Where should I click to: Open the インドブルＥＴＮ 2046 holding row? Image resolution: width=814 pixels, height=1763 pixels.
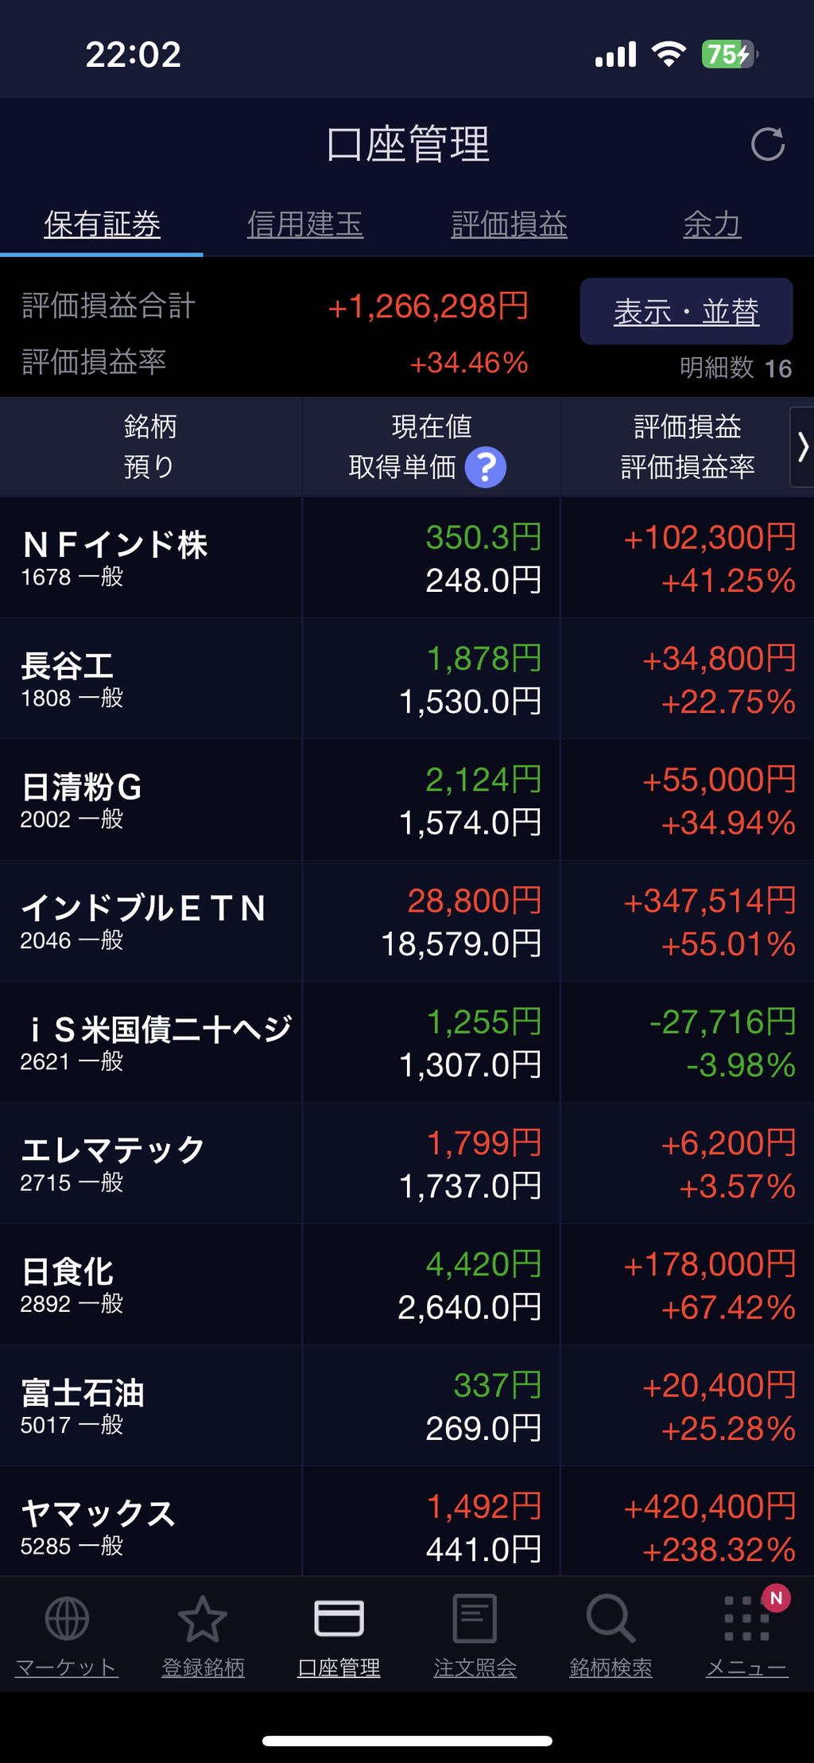coord(407,921)
